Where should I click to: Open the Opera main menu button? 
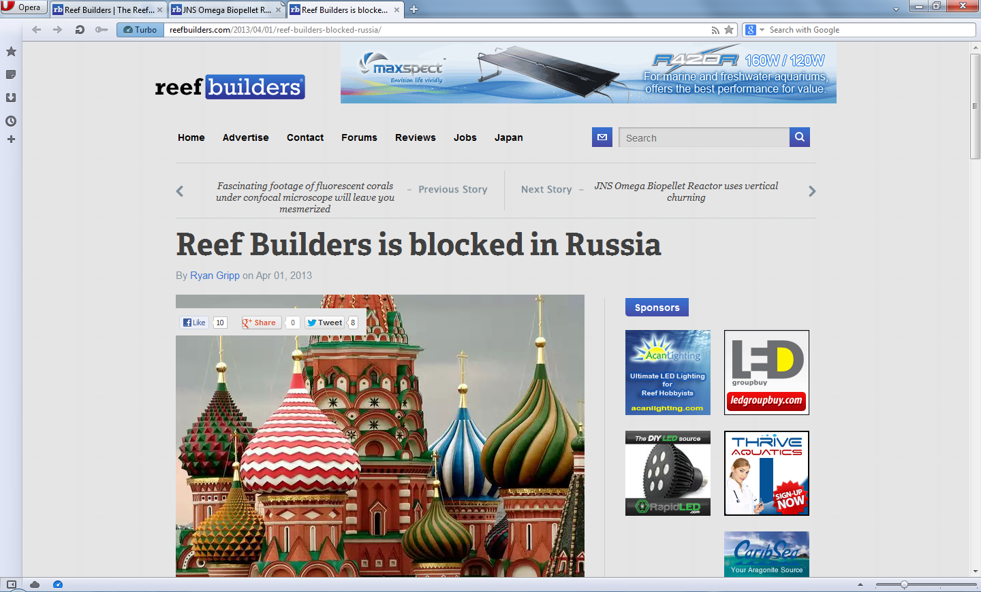click(x=23, y=7)
